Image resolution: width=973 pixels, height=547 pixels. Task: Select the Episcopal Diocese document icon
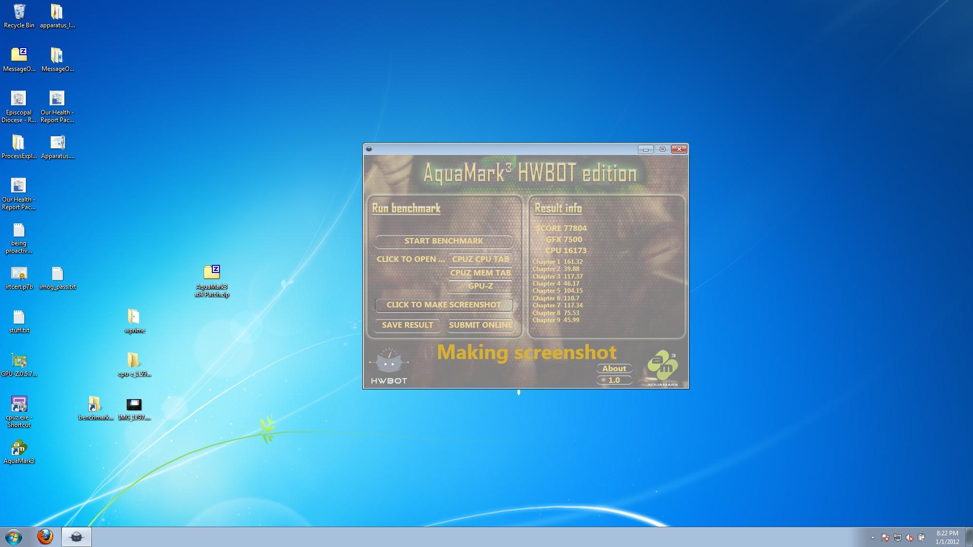pos(19,107)
